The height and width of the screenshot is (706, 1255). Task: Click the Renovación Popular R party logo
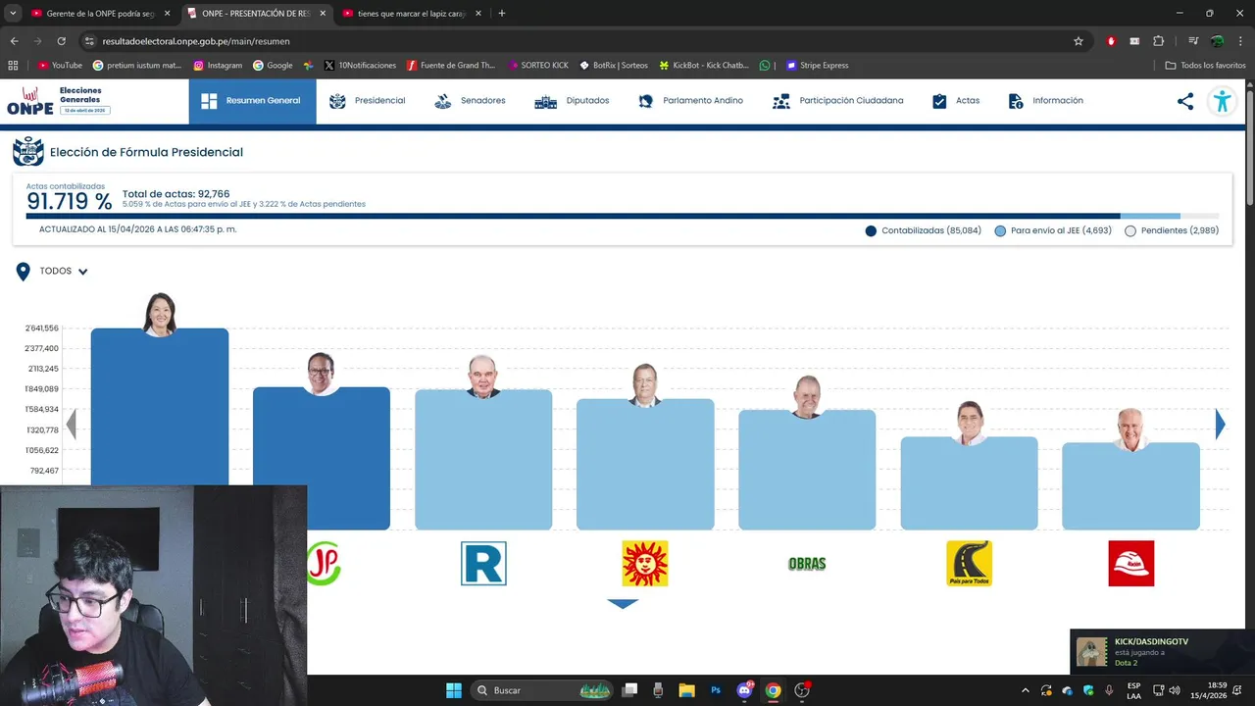click(483, 564)
